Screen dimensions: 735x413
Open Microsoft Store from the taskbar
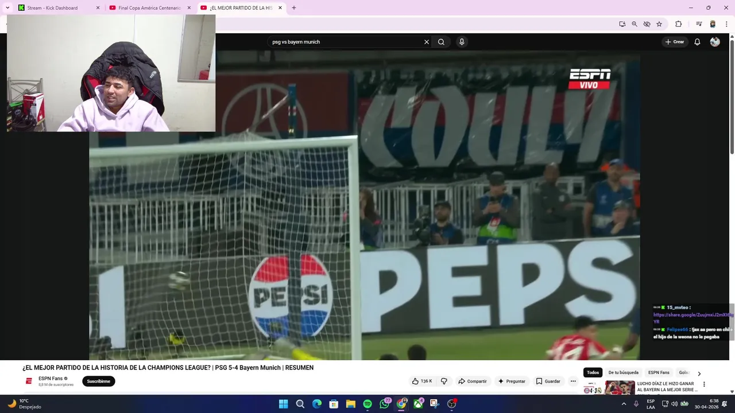tap(334, 404)
